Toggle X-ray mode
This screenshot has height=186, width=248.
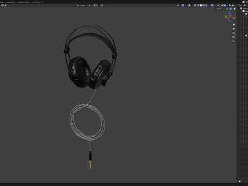pos(195,5)
